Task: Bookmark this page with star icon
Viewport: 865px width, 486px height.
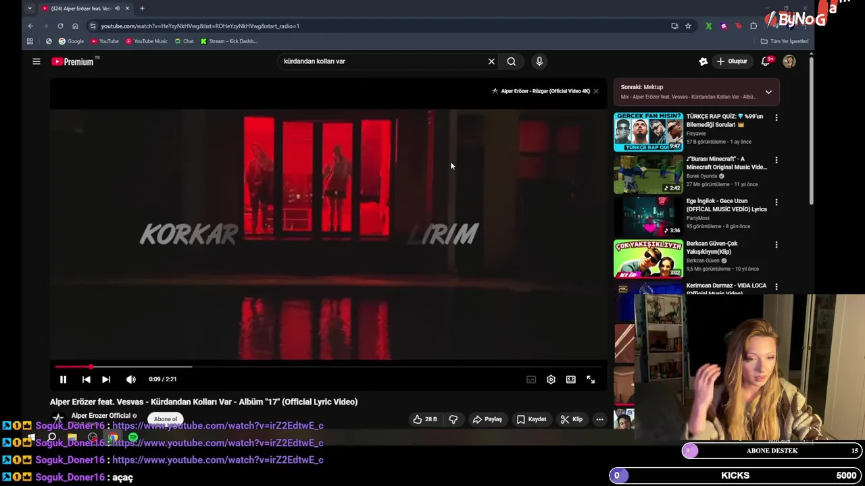Action: pos(688,26)
